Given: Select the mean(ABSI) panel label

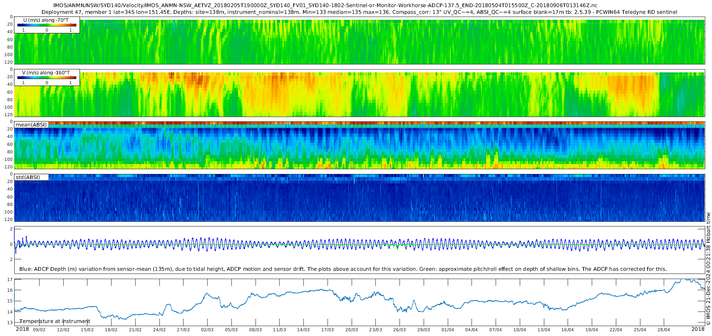Looking at the screenshot, I should [x=31, y=125].
